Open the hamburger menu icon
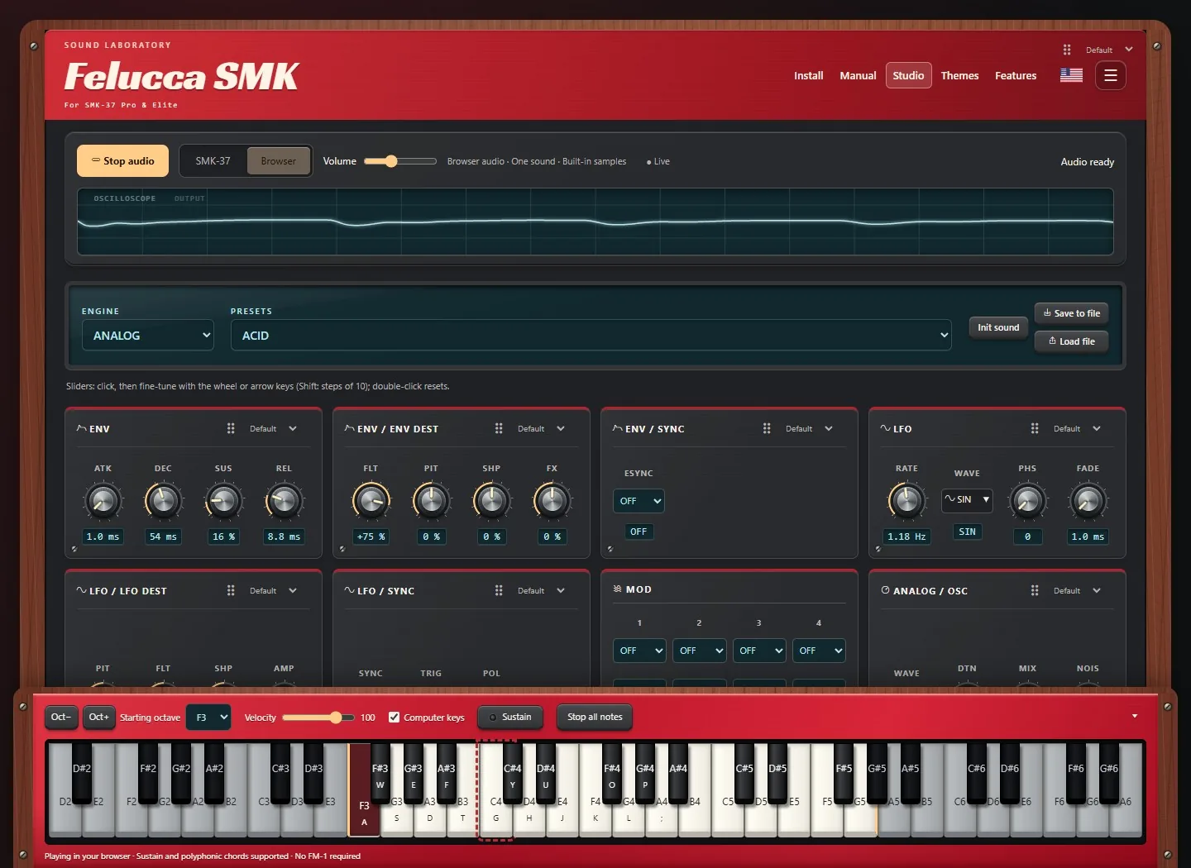 [1111, 75]
